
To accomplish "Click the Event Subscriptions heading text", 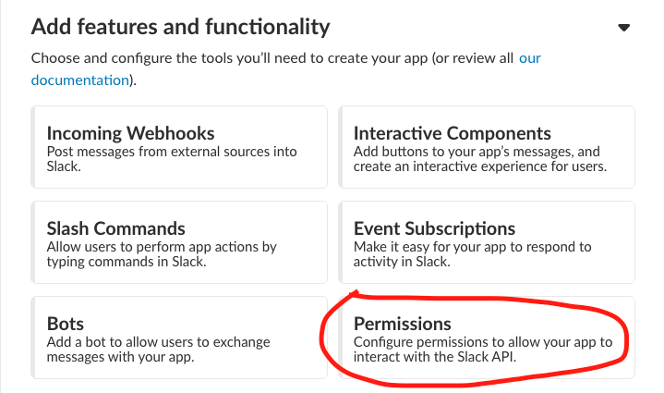I will [x=434, y=228].
